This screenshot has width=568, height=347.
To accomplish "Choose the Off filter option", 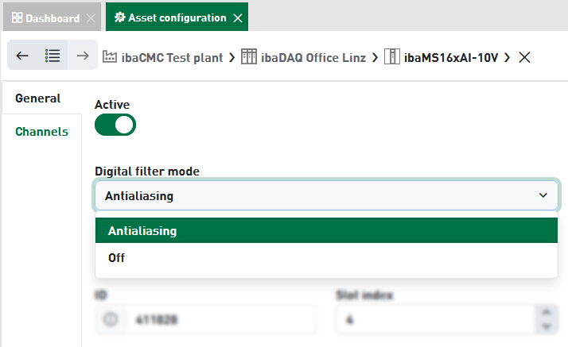I will click(x=326, y=258).
